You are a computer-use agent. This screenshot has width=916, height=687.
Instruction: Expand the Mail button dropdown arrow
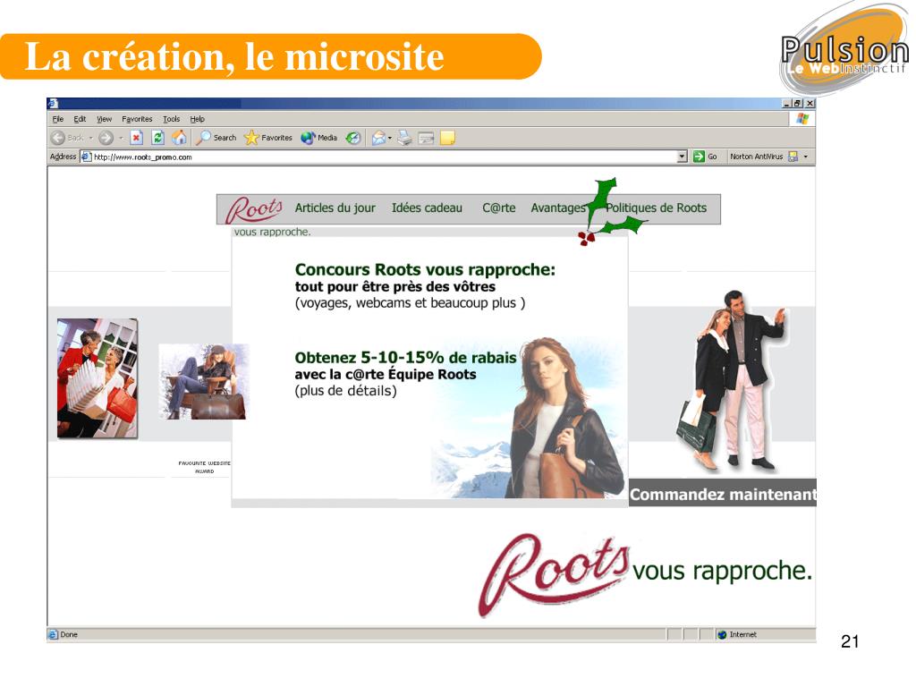point(390,138)
